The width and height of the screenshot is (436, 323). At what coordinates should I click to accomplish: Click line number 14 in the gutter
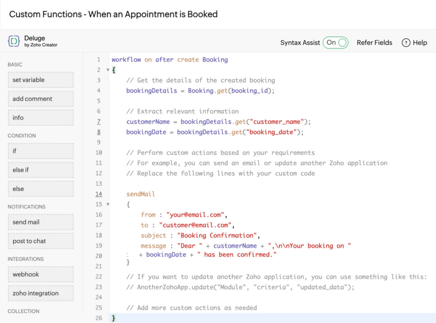99,194
